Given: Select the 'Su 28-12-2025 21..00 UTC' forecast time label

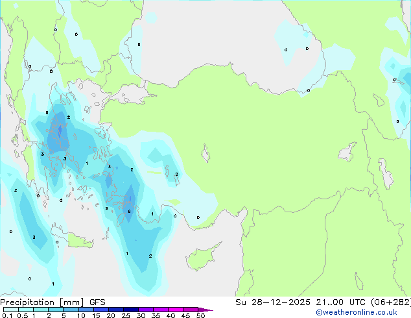Looking at the screenshot, I should 301,302.
